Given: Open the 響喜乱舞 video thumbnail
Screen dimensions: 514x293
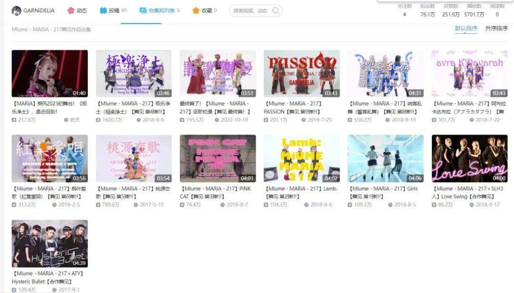Looking at the screenshot, I should (x=385, y=74).
